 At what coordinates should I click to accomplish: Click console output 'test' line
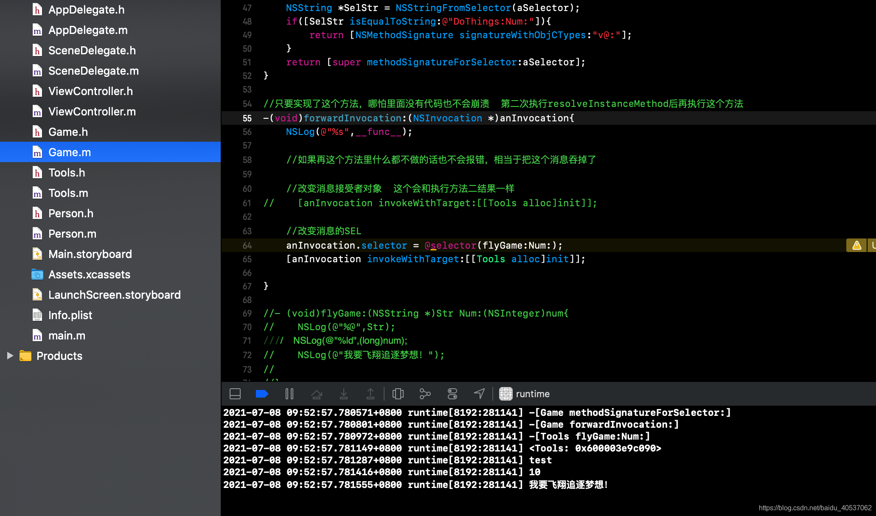(x=541, y=460)
